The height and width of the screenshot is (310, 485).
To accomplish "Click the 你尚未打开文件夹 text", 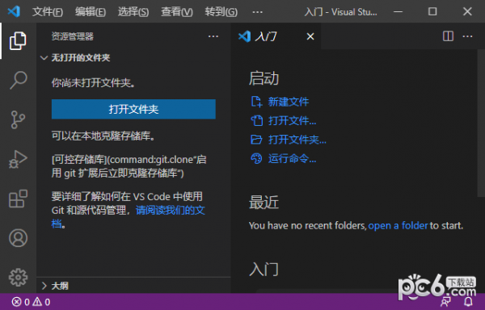I will 93,83.
